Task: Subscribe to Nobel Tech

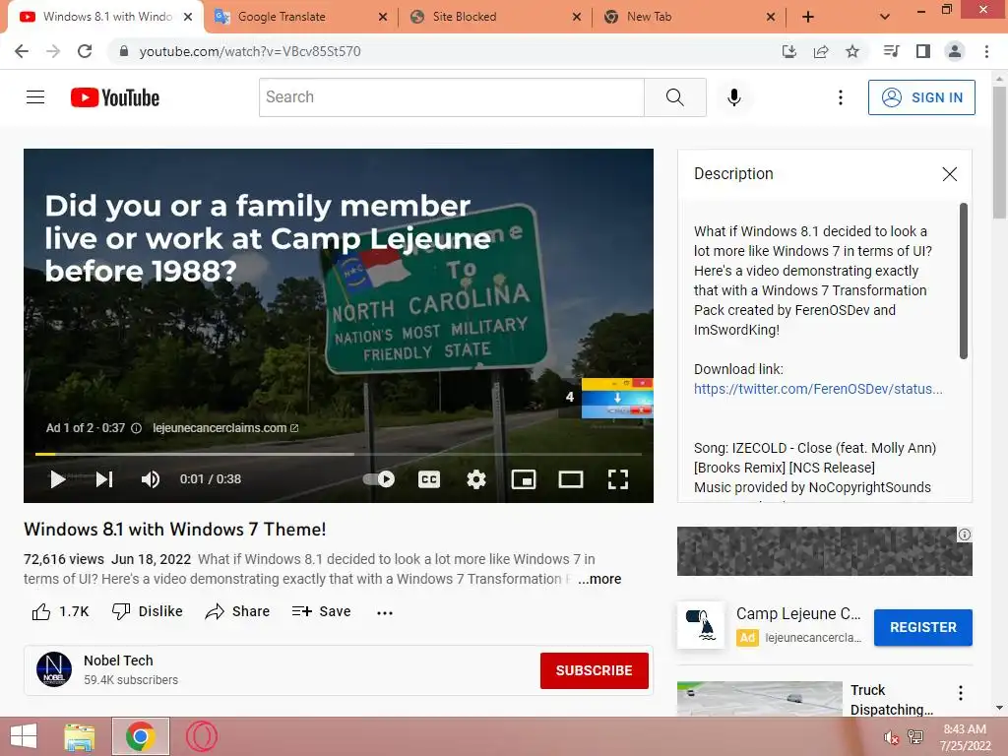Action: tap(594, 670)
